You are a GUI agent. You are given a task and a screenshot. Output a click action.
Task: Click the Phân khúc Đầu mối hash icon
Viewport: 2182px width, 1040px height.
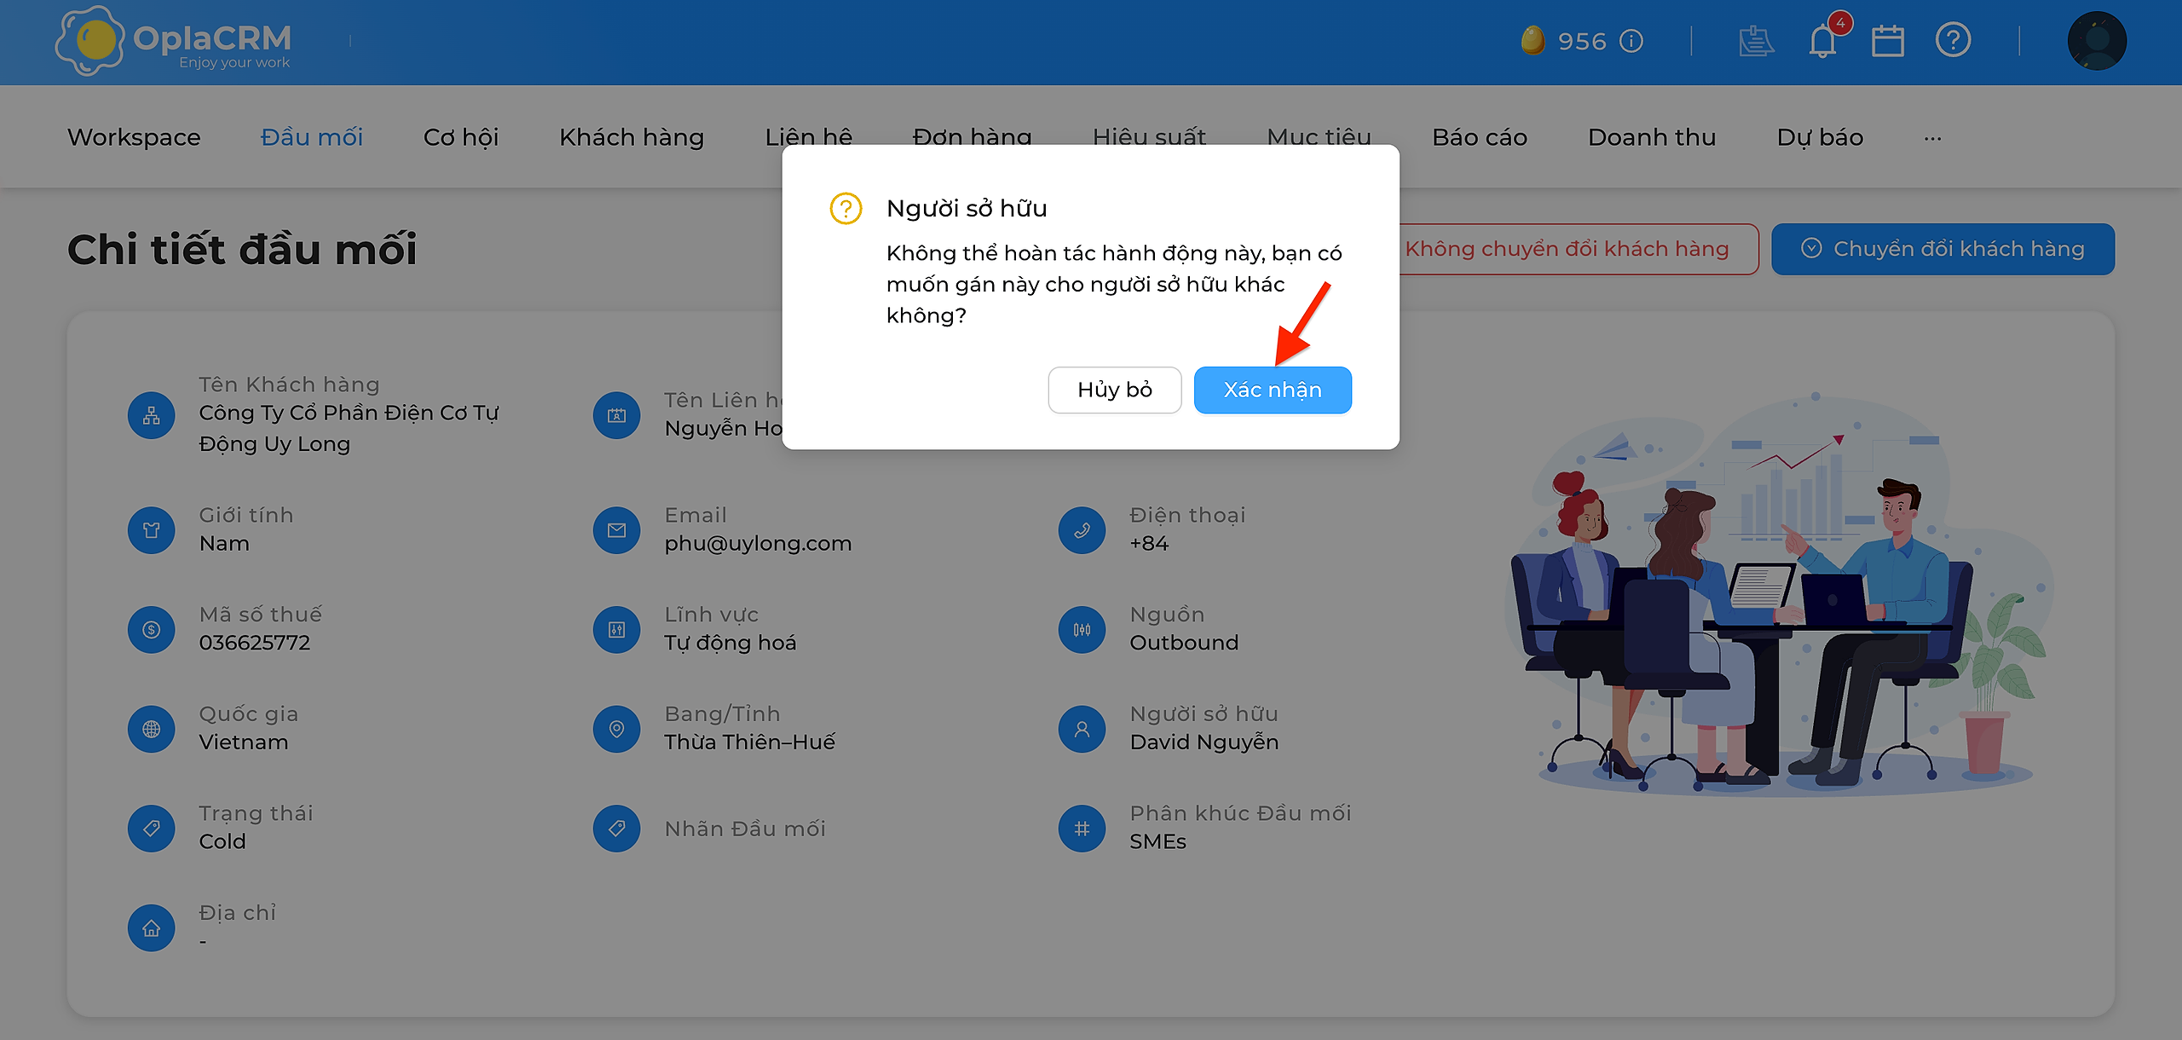pos(1082,828)
